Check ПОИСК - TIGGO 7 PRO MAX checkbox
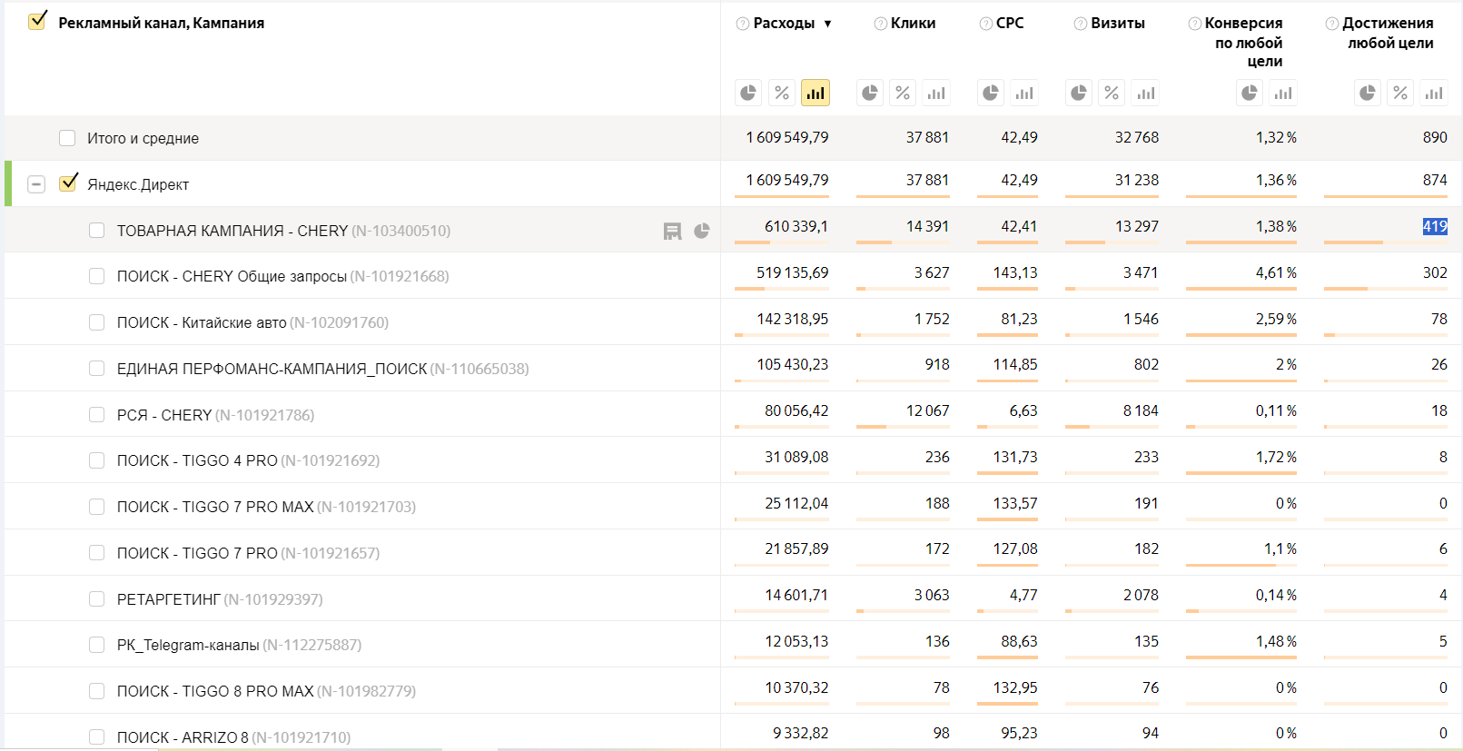 [x=96, y=507]
